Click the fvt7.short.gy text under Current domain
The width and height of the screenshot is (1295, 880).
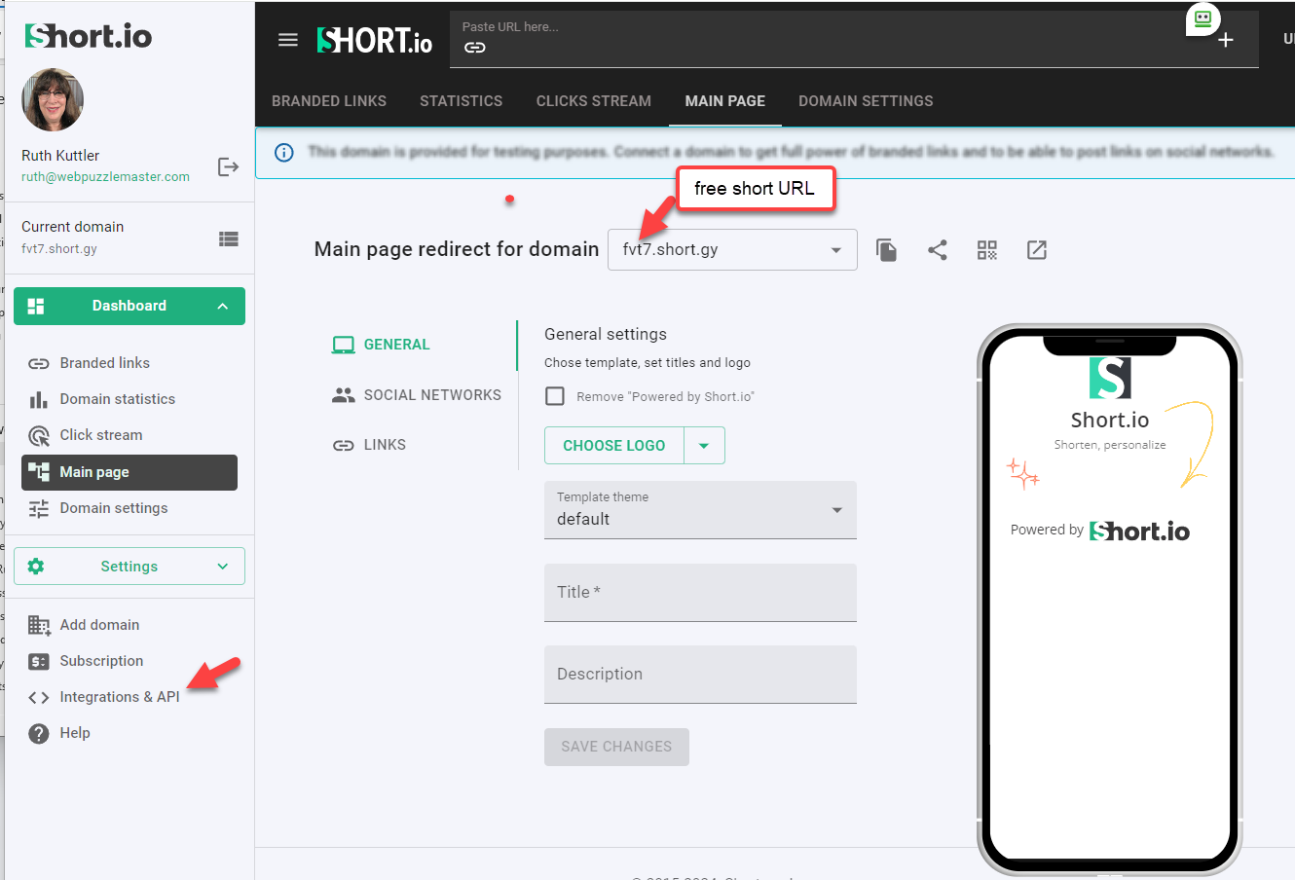coord(59,249)
